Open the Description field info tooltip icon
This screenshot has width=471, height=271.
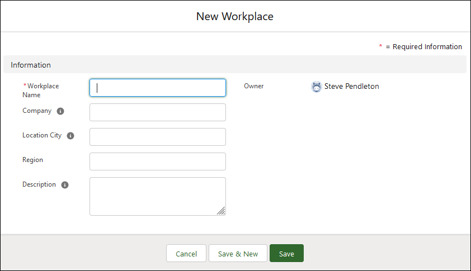pos(65,185)
